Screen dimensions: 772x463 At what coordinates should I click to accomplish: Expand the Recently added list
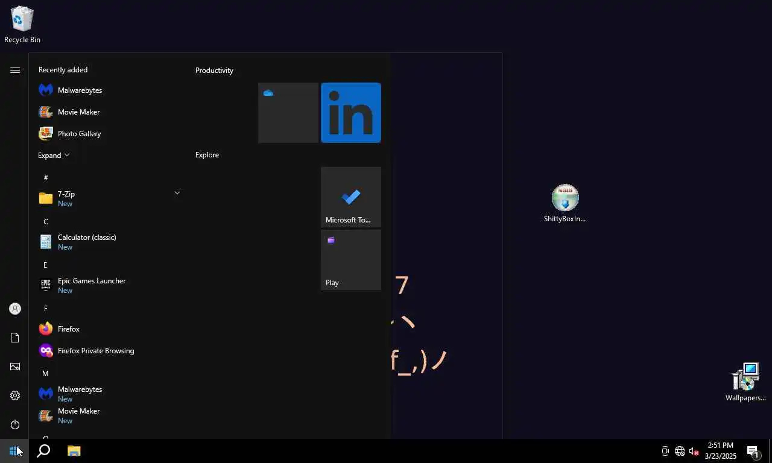tap(54, 156)
